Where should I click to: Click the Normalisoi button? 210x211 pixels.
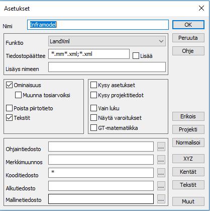188,143
